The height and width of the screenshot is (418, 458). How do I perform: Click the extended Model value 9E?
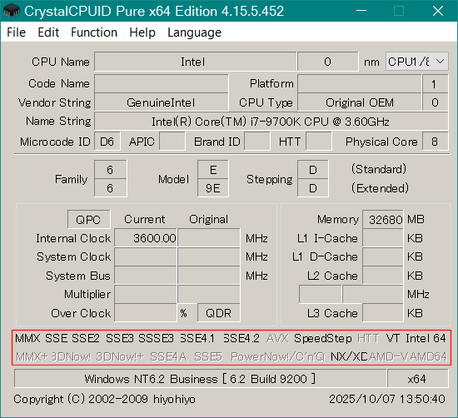coord(213,188)
